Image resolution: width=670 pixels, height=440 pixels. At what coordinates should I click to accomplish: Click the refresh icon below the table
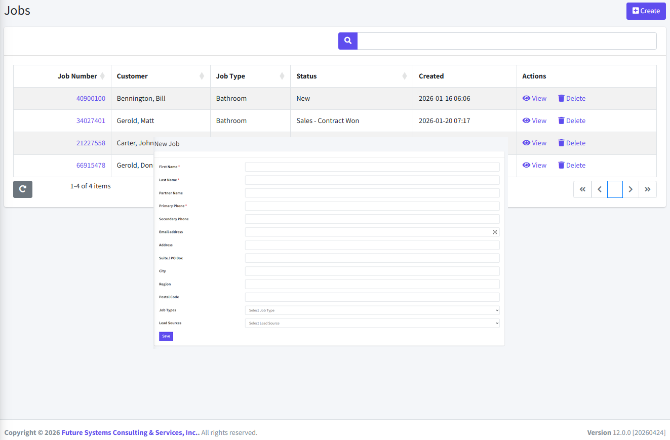(23, 189)
